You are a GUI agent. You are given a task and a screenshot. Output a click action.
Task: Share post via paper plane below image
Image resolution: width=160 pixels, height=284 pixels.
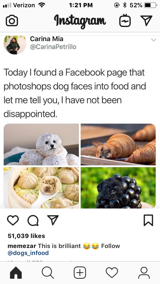click(x=53, y=220)
